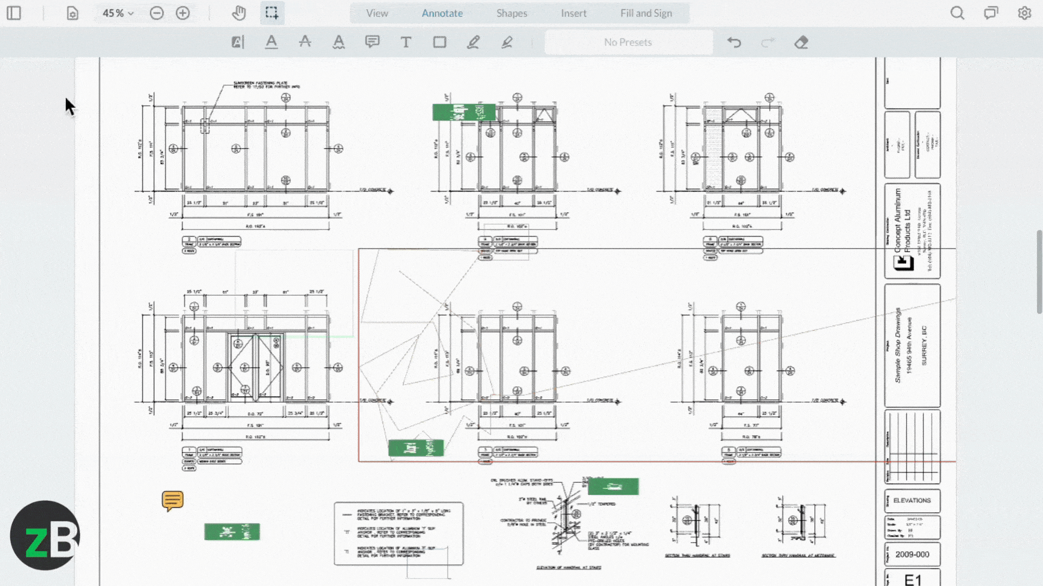The image size is (1043, 586).
Task: Open the Fill and Sign tab
Action: click(x=645, y=13)
